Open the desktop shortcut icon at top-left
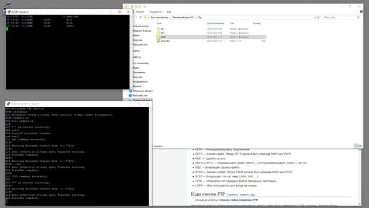 (7, 6)
